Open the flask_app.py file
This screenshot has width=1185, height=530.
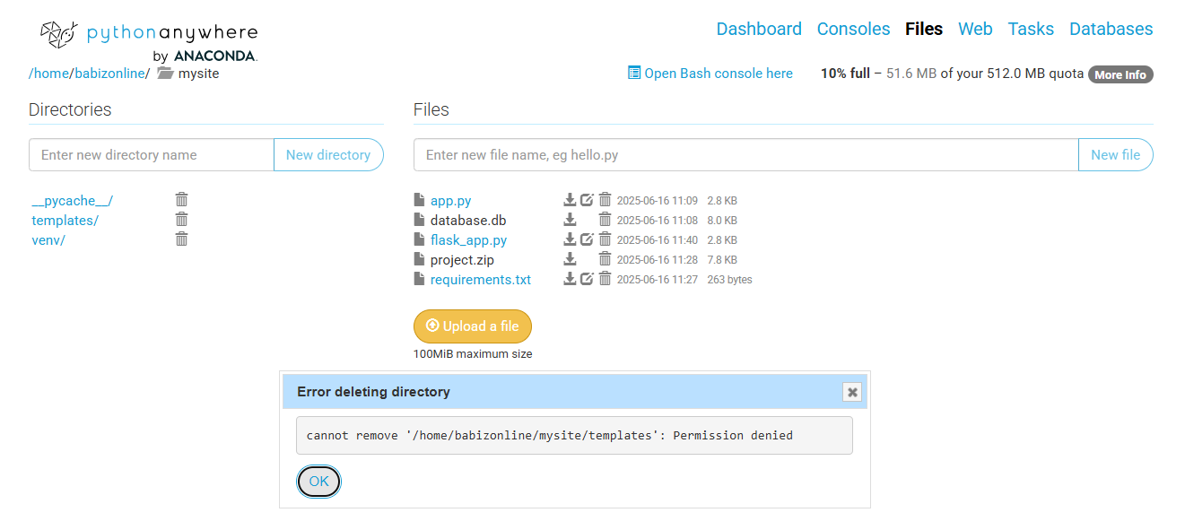tap(468, 240)
